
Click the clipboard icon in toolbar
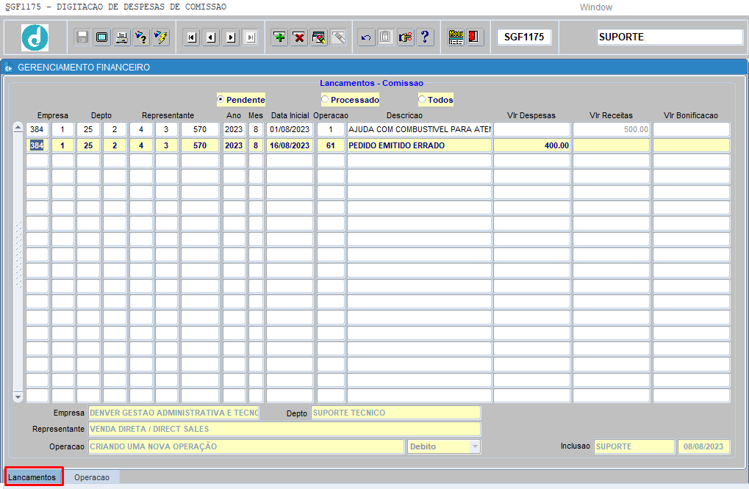tap(385, 37)
